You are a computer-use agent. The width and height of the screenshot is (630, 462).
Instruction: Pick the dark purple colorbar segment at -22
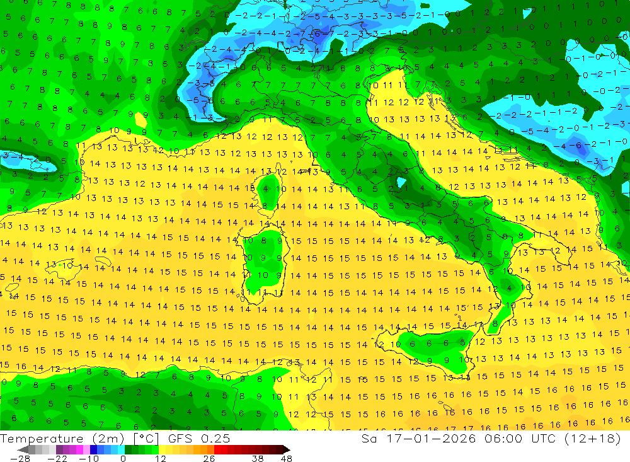coord(59,450)
